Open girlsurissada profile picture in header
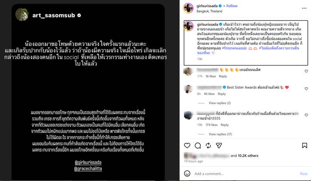The image size is (311, 181). point(188,8)
